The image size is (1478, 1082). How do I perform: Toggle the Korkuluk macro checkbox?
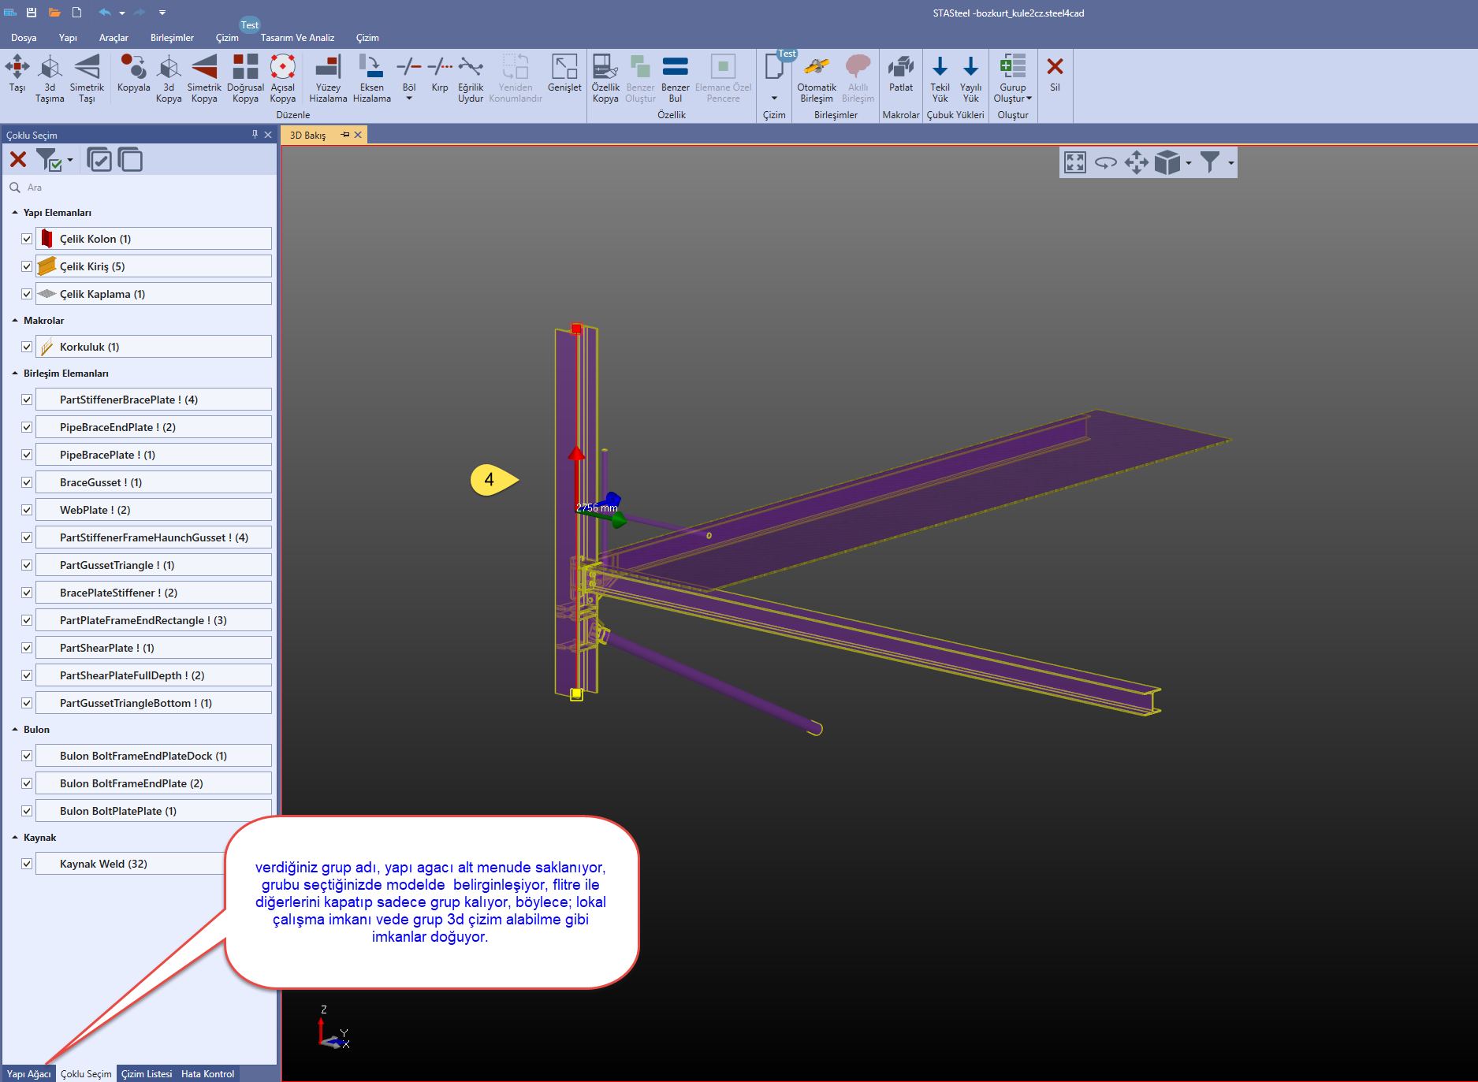[x=27, y=347]
